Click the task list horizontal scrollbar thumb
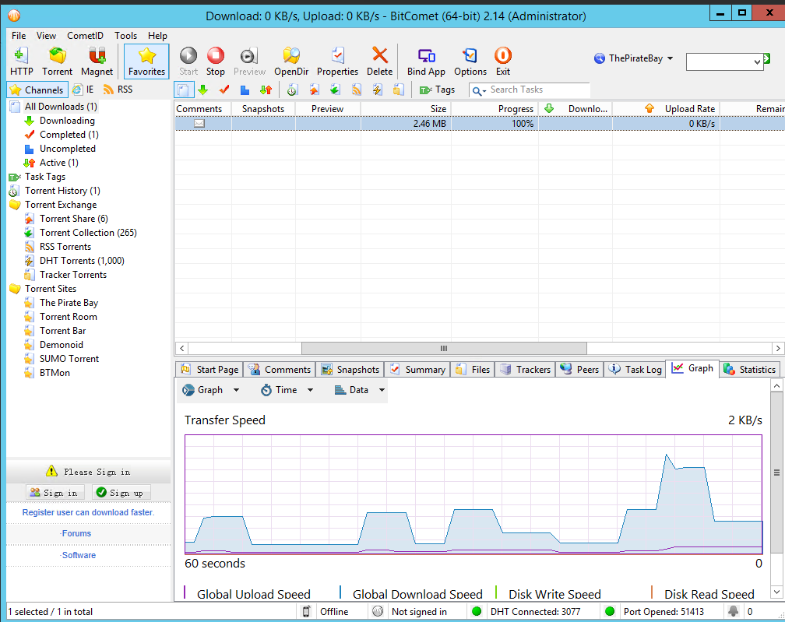 pos(444,348)
